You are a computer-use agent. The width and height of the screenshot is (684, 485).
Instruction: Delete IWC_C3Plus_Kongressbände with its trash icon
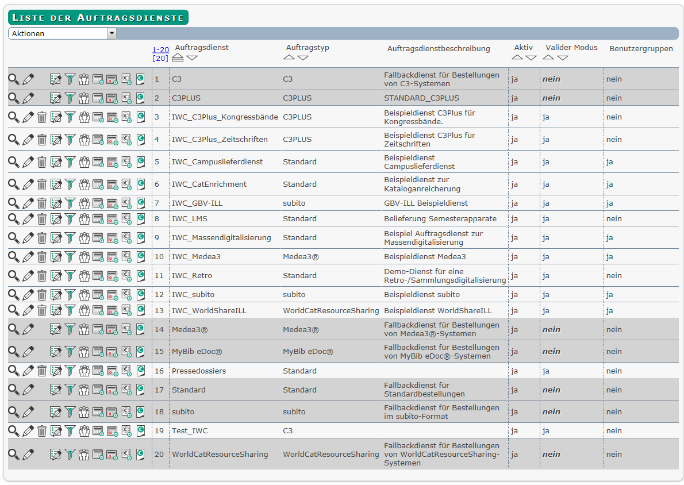(42, 117)
